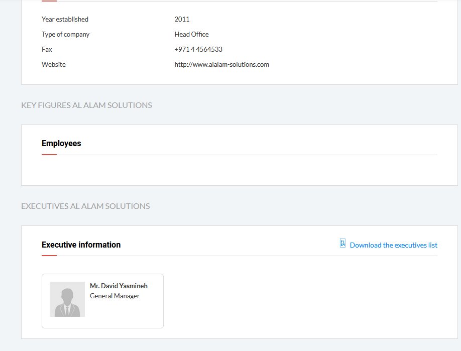This screenshot has height=351, width=461.
Task: Click EXECUTIVES AL ALAM SOLUTIONS heading
Action: (85, 206)
